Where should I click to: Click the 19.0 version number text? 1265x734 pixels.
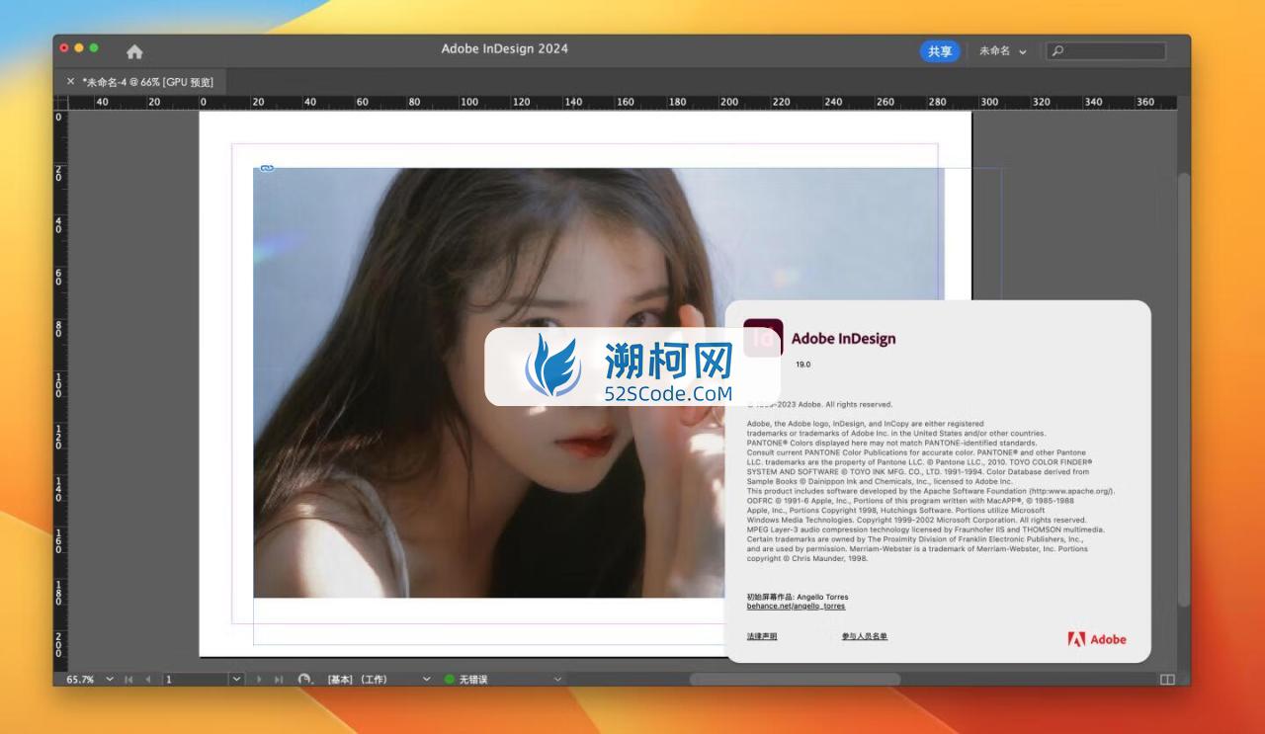tap(802, 365)
